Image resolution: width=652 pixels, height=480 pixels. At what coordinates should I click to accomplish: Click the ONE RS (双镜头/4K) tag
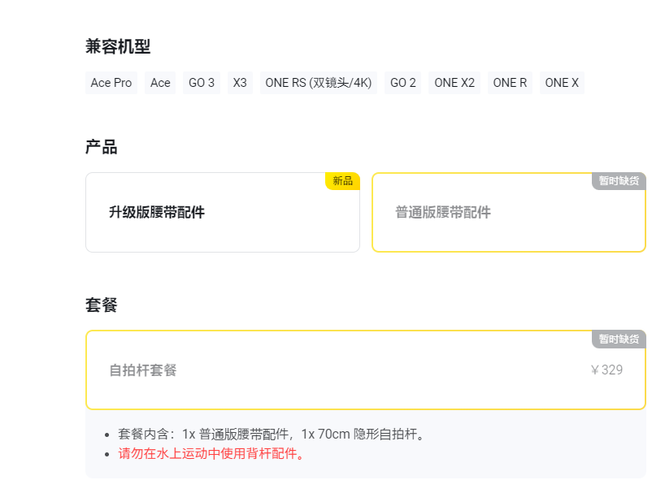pyautogui.click(x=318, y=83)
